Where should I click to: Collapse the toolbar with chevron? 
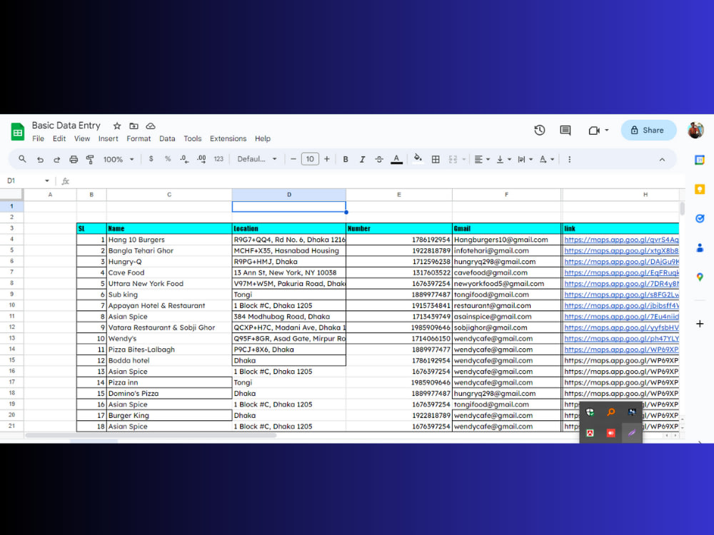click(662, 160)
